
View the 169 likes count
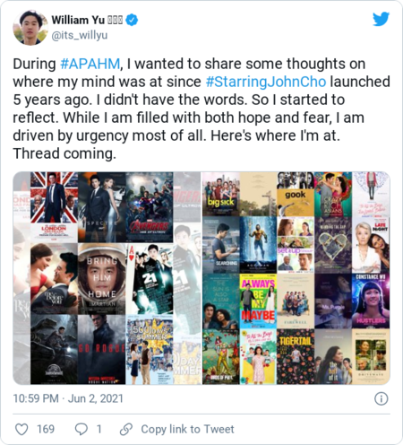point(46,430)
